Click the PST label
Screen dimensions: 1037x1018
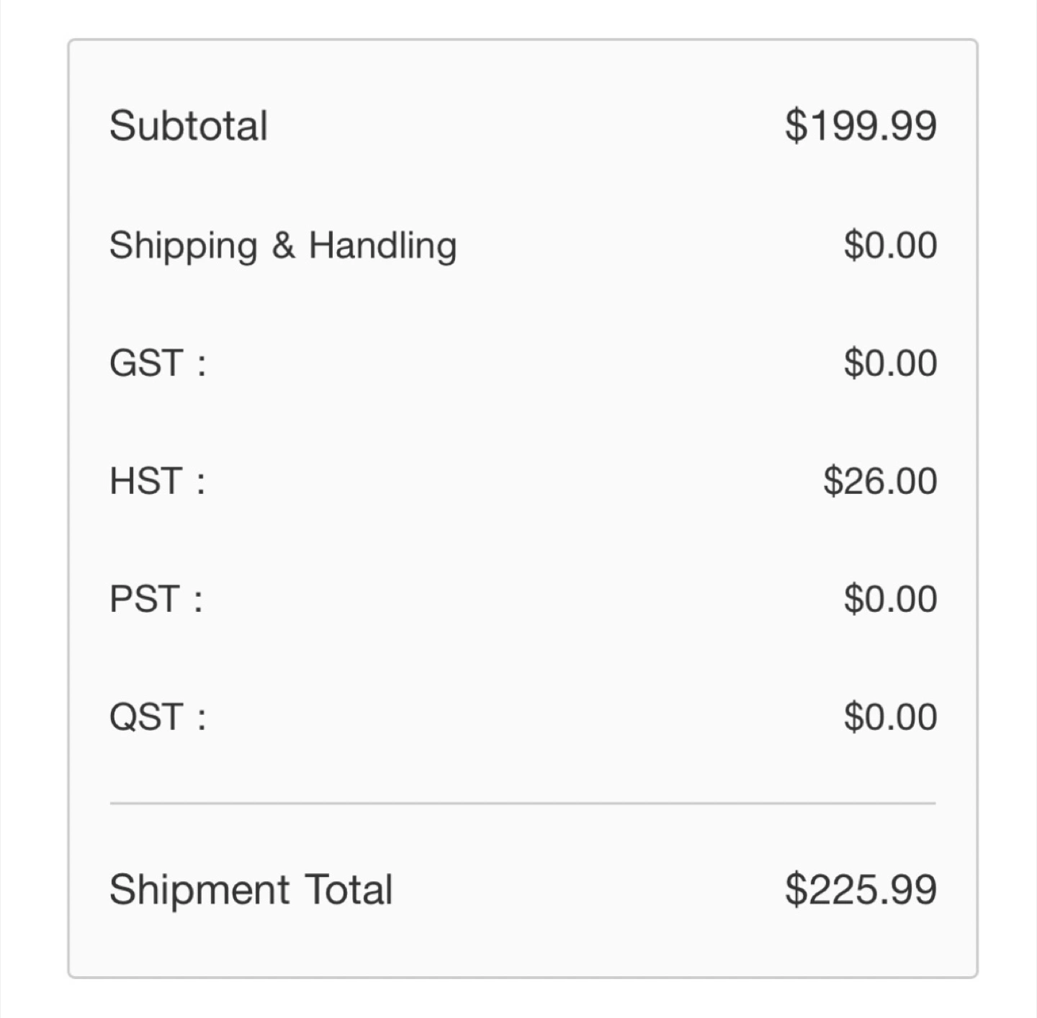145,599
